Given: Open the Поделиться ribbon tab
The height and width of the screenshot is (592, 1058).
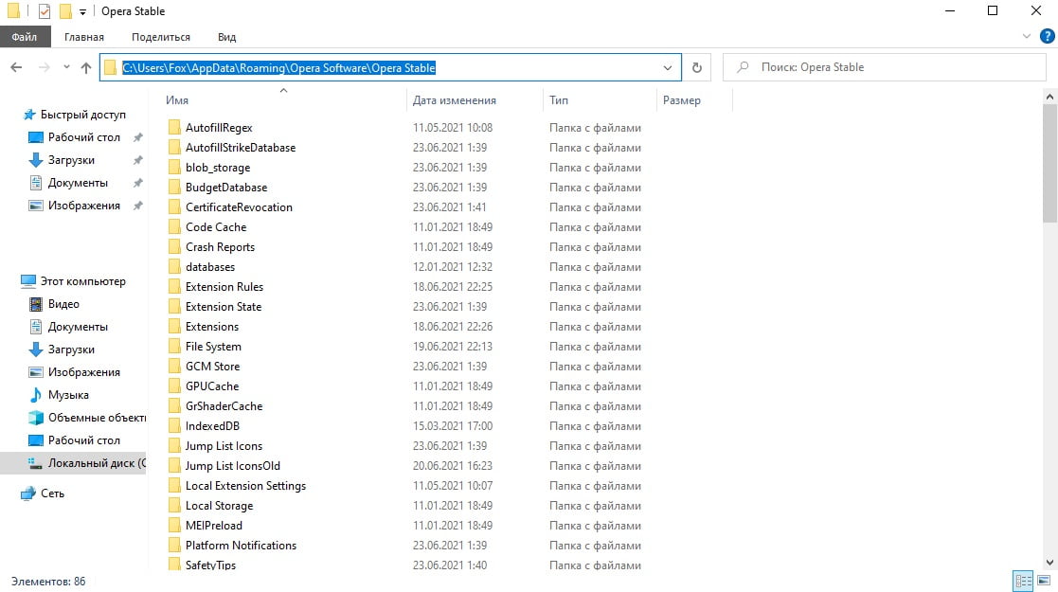Looking at the screenshot, I should click(x=161, y=36).
